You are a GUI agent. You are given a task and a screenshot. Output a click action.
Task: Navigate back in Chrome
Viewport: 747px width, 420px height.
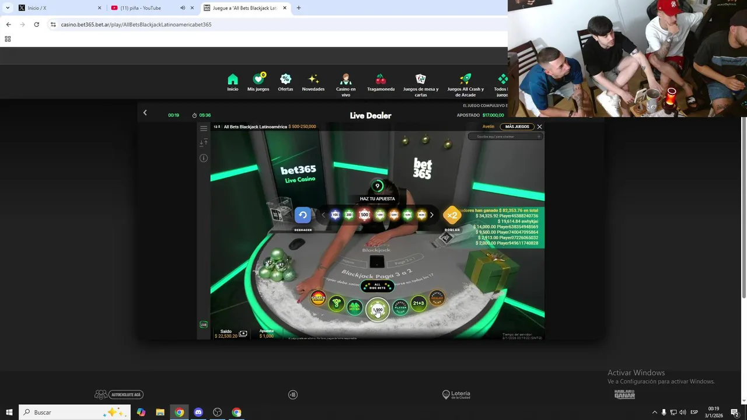click(x=8, y=24)
